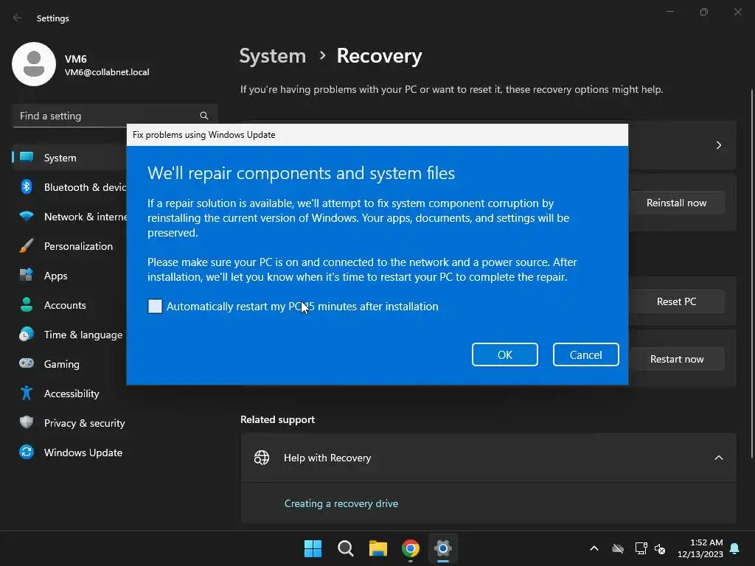
Task: Click VM6@collabnet.local account text
Action: coord(107,72)
